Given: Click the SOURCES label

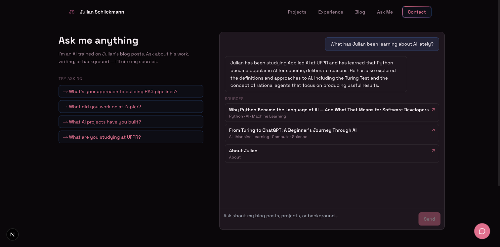Looking at the screenshot, I should pyautogui.click(x=234, y=99).
